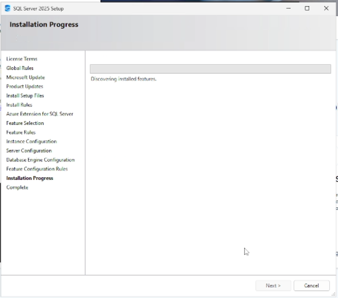
Task: Select Database Engine Configuration step
Action: pyautogui.click(x=40, y=160)
